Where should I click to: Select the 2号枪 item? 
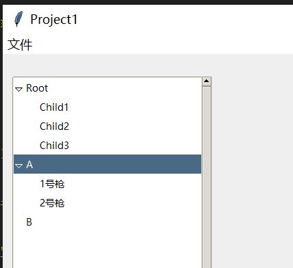tap(52, 203)
